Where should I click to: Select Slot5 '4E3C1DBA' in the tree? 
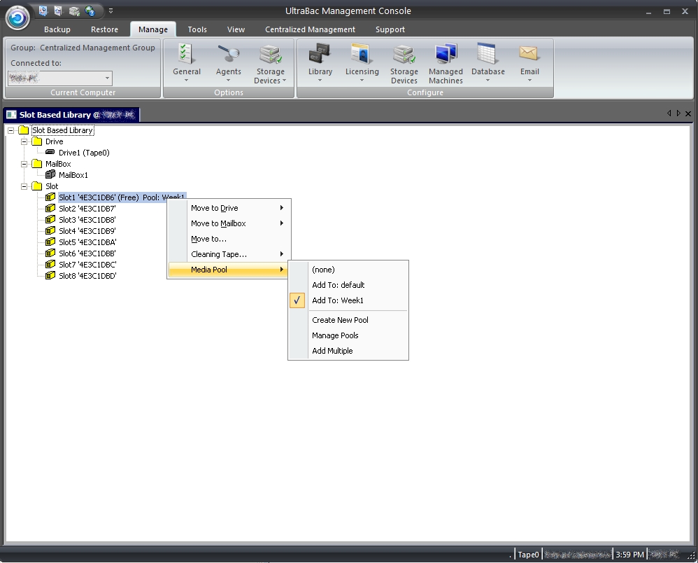[87, 242]
